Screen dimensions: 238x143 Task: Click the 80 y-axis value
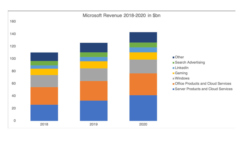tap(14, 71)
